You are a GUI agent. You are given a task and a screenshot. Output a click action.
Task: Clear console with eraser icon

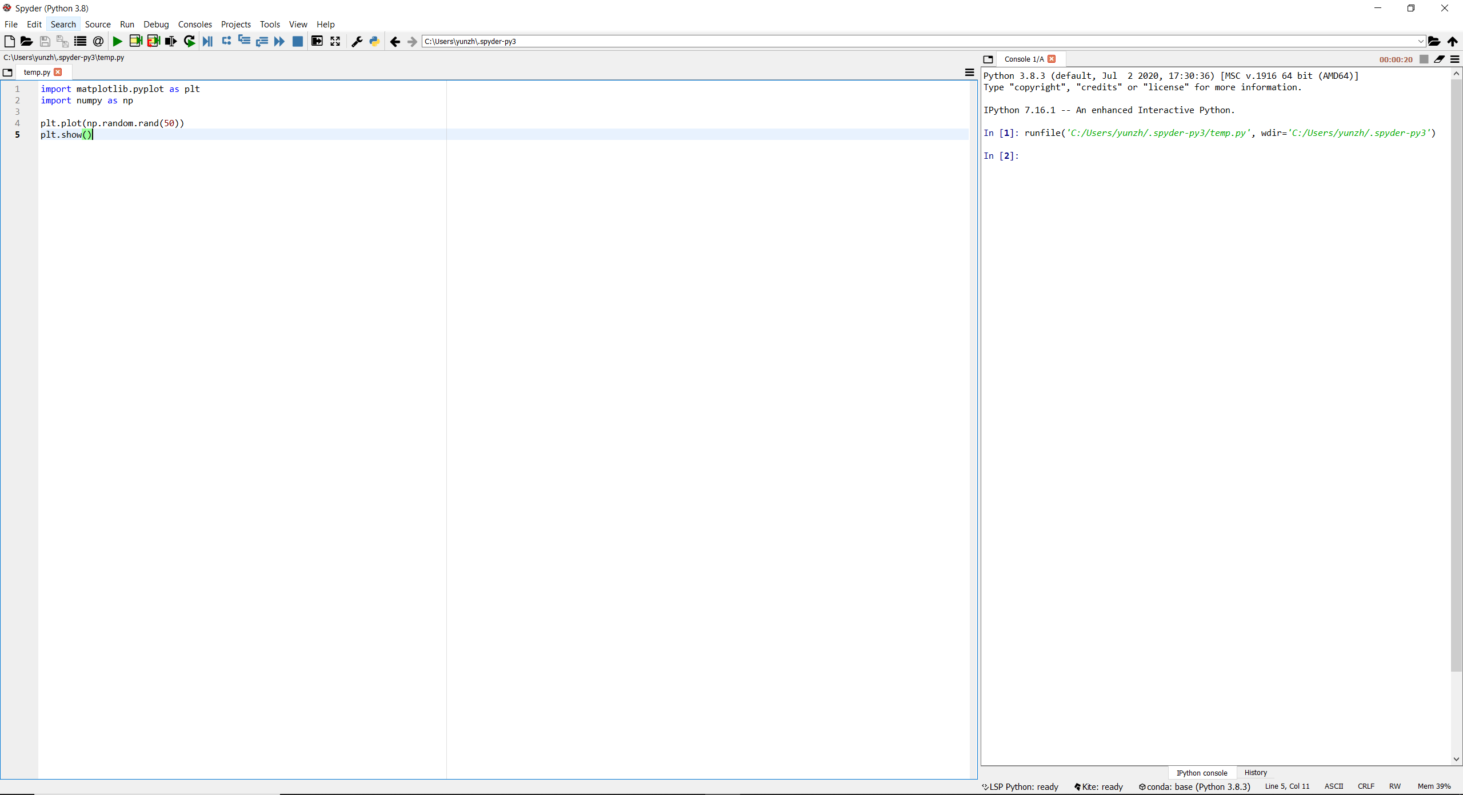(1439, 59)
